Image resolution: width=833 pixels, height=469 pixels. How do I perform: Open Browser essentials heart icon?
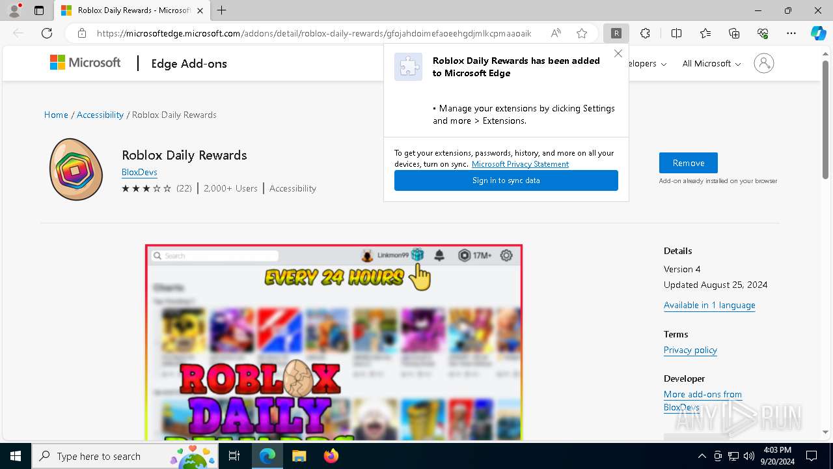click(x=763, y=33)
